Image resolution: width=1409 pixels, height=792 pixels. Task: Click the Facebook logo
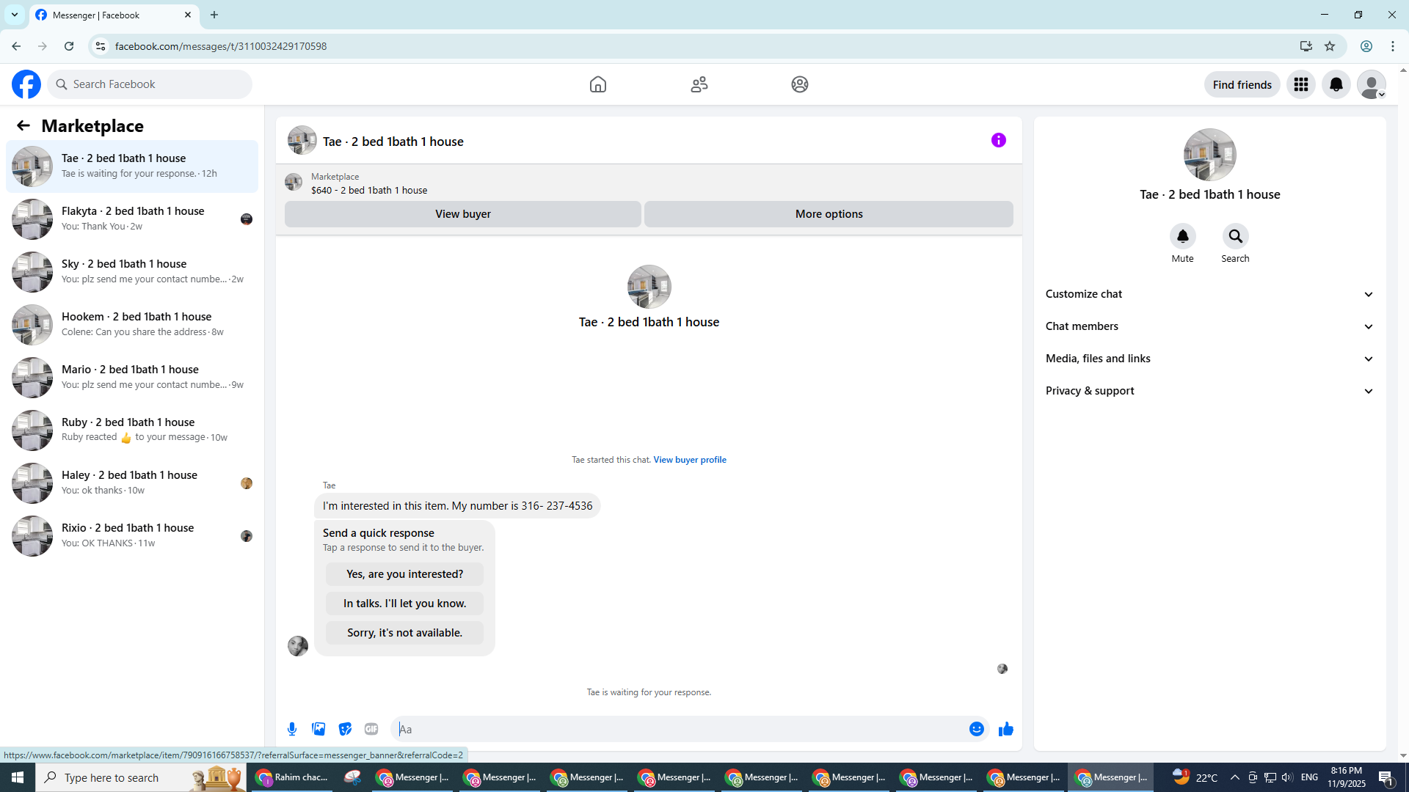pos(26,84)
